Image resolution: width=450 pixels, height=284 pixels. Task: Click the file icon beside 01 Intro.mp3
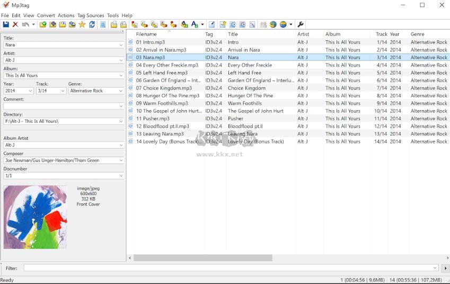click(x=131, y=42)
